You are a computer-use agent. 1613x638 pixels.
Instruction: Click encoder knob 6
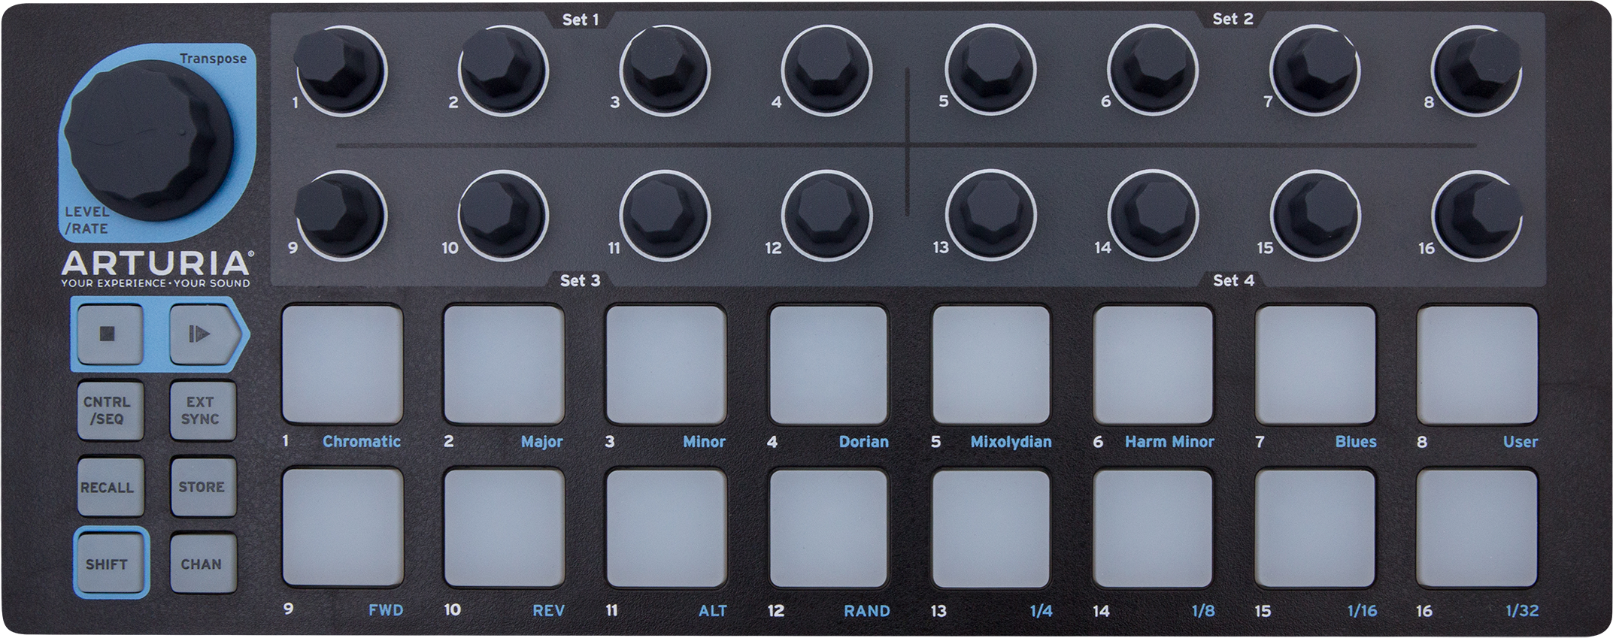click(1153, 70)
